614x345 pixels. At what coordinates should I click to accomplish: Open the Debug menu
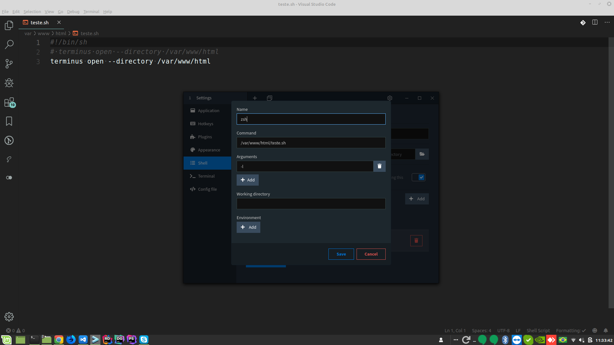[x=73, y=11]
